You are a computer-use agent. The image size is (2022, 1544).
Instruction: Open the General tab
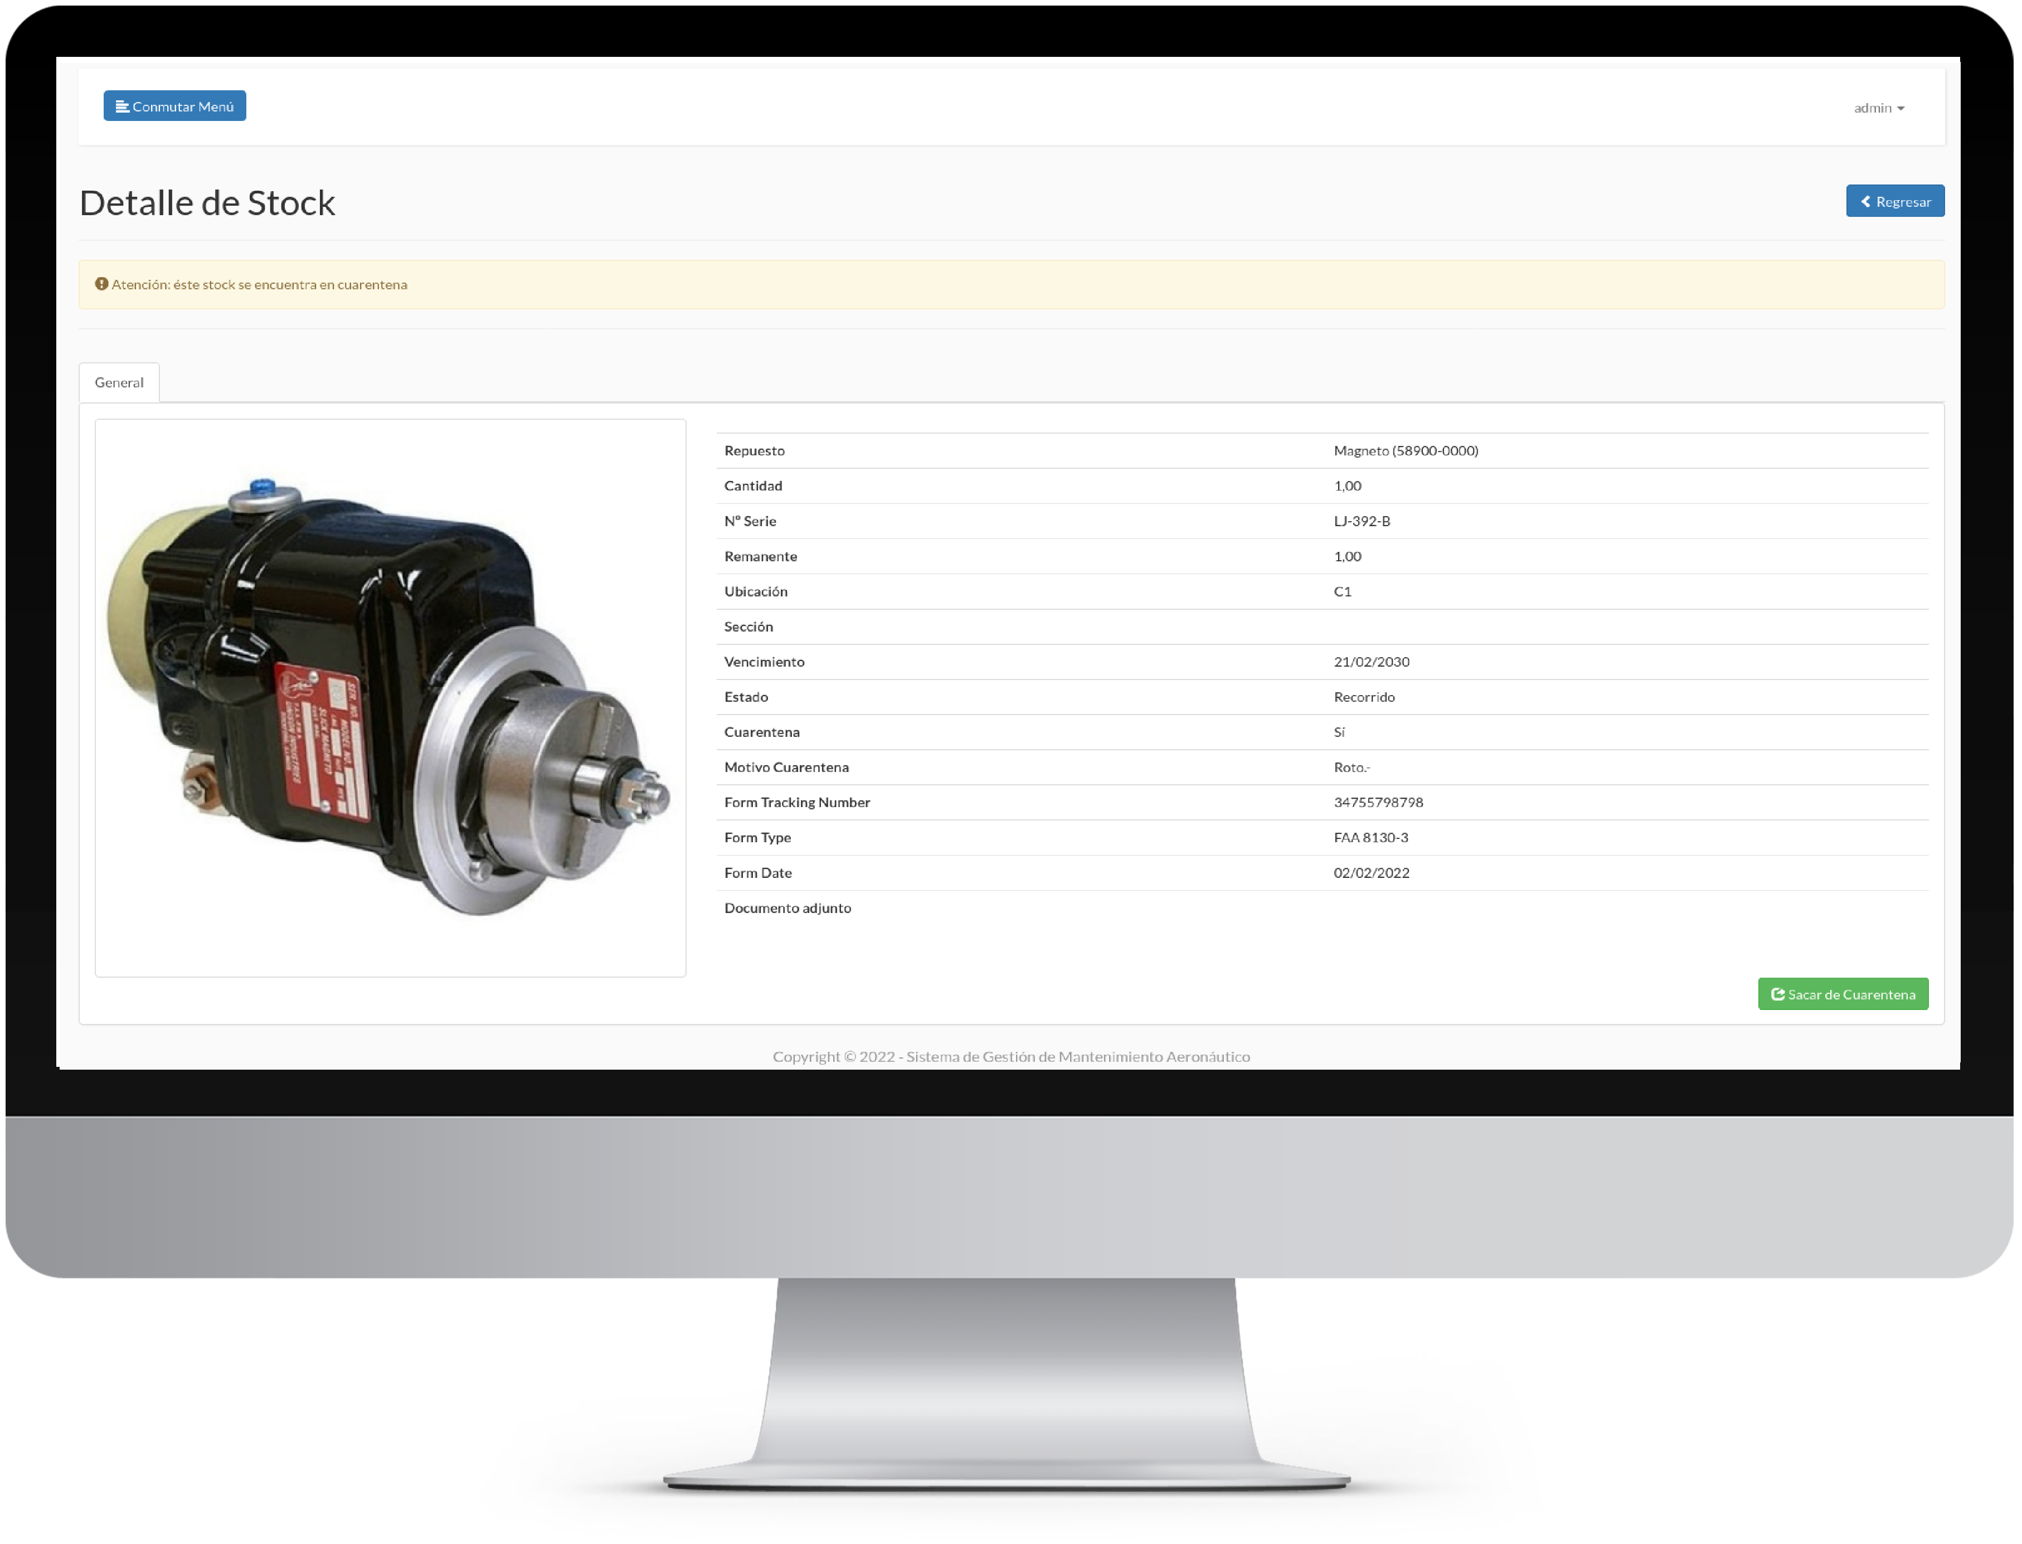(119, 382)
